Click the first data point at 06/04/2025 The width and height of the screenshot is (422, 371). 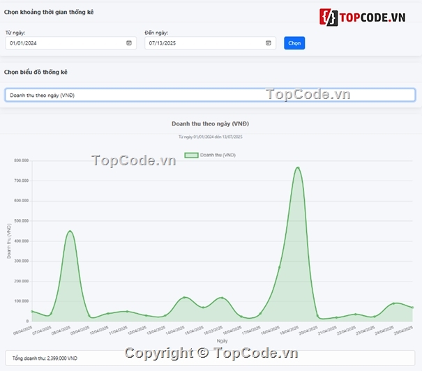click(x=31, y=312)
